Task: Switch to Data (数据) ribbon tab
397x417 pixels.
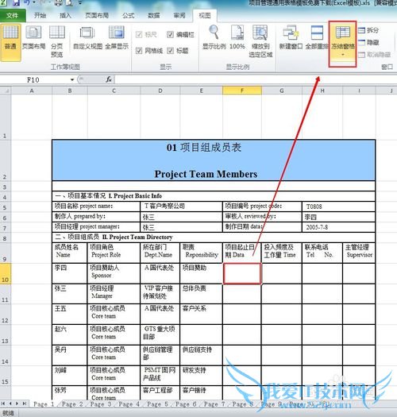Action: (154, 15)
